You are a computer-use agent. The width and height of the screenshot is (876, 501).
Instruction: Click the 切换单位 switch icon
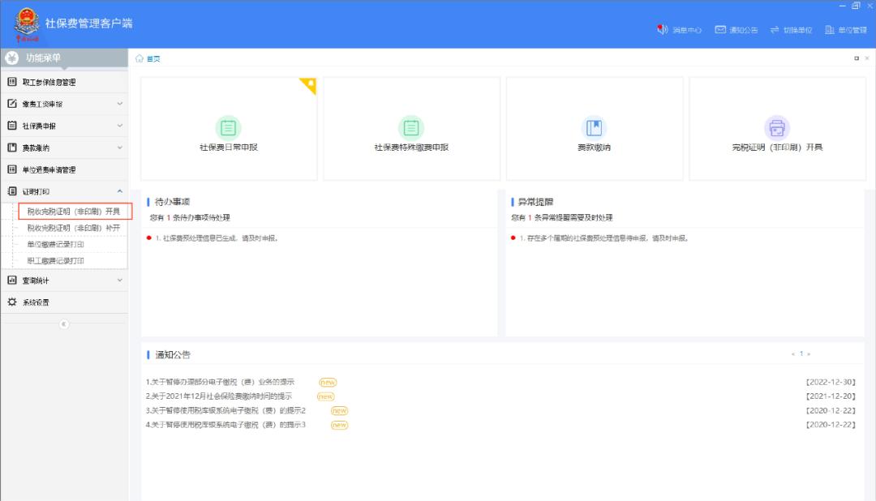coord(775,30)
